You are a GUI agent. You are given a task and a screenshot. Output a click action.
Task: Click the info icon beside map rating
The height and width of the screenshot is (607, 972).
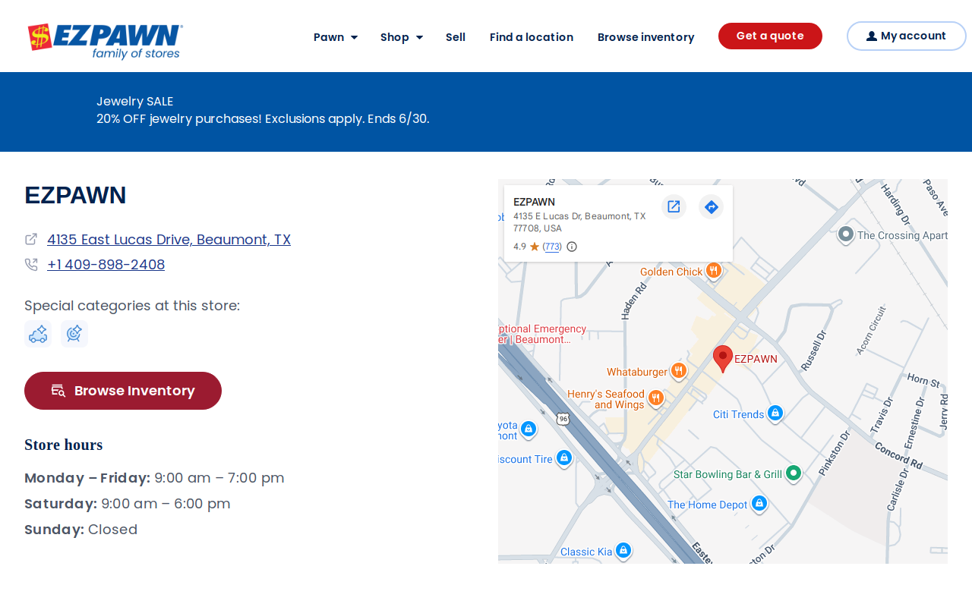coord(572,247)
